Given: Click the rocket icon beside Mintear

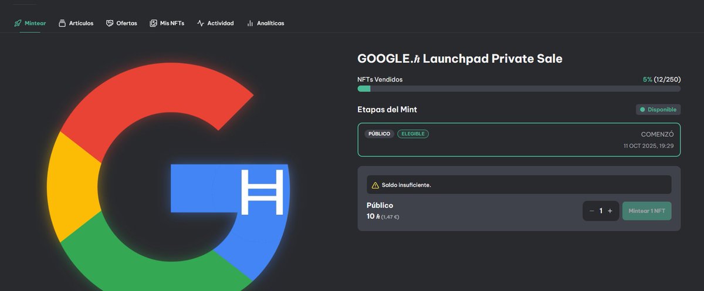Looking at the screenshot, I should pos(18,23).
